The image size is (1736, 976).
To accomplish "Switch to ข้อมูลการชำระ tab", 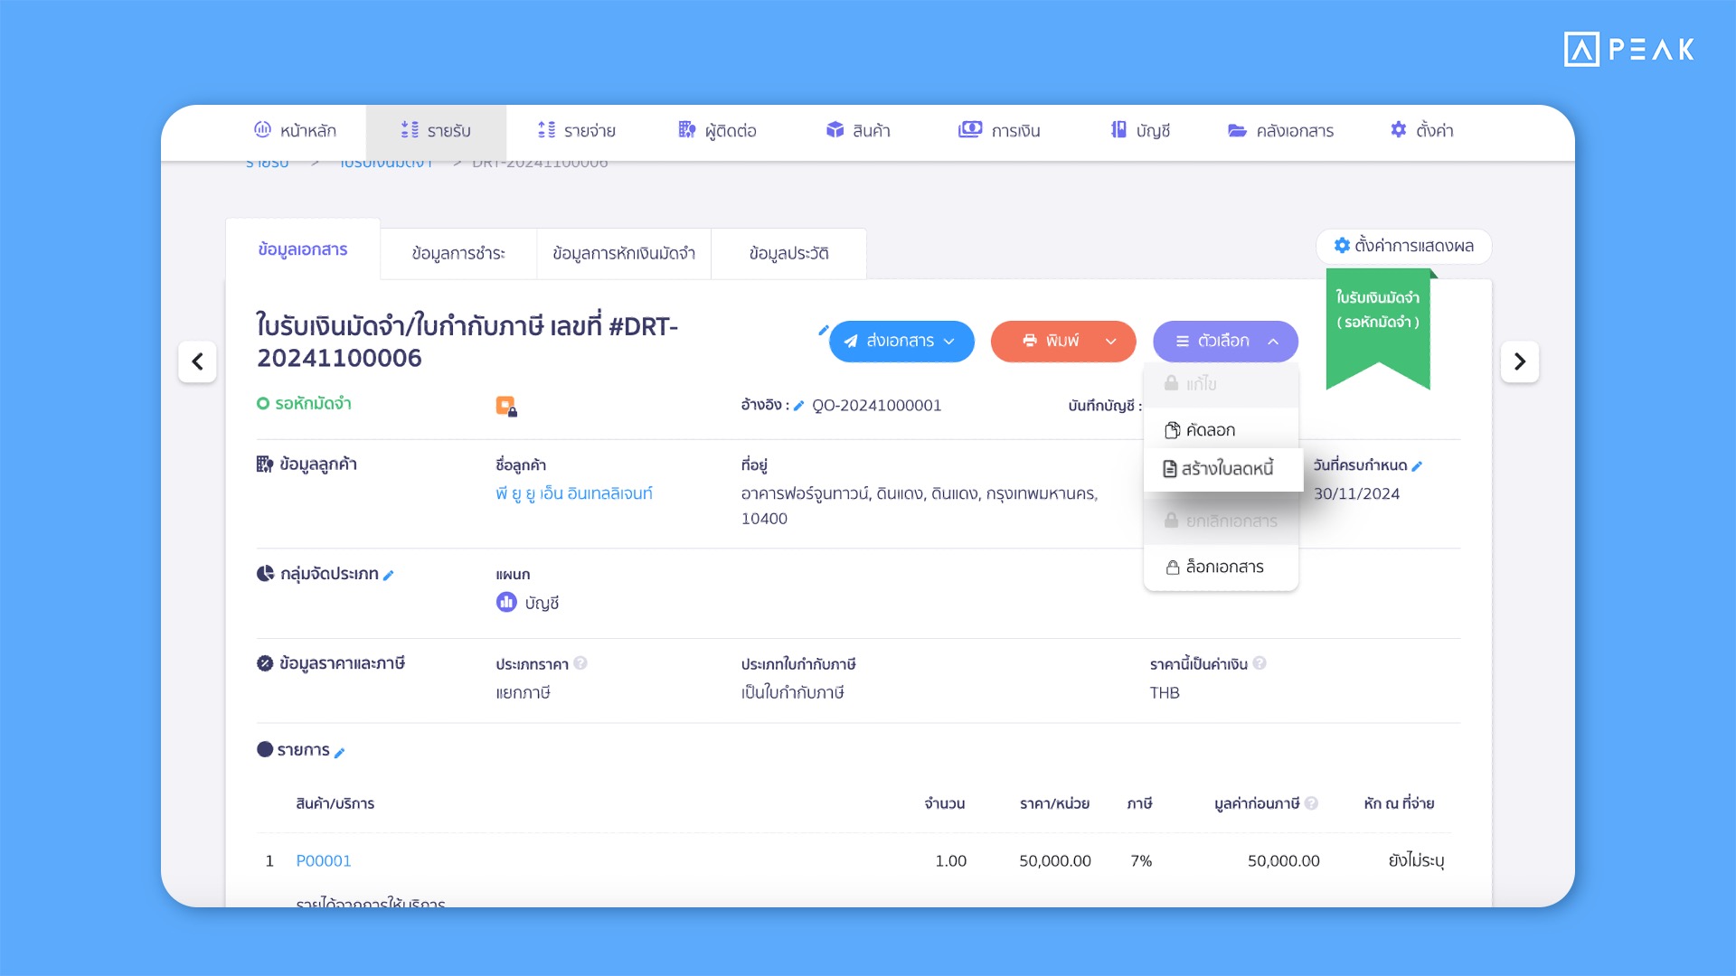I will point(458,254).
